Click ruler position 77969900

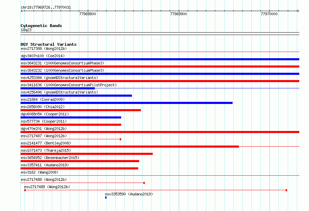point(178,14)
